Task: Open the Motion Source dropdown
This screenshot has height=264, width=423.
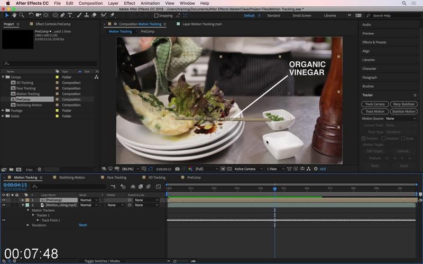Action: [401, 118]
